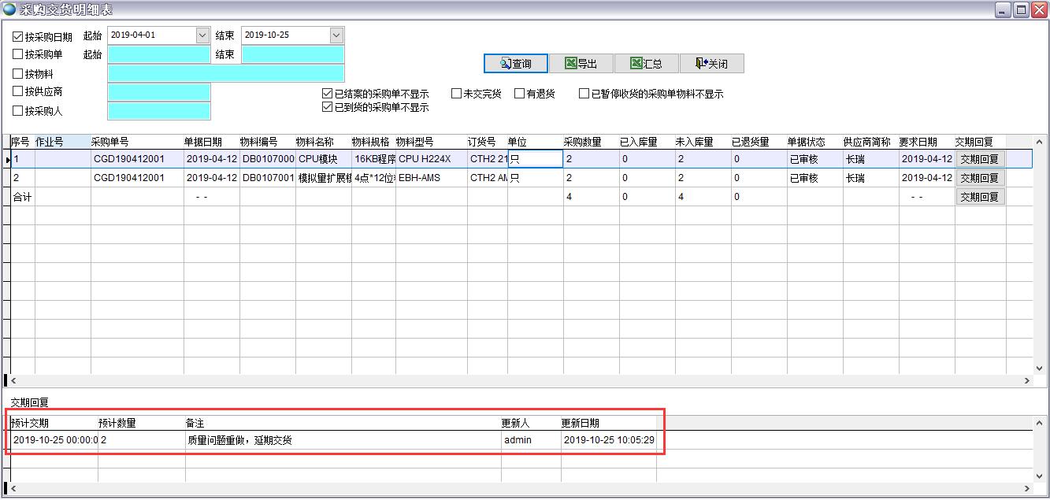
Task: Click the 导出 Excel export icon
Action: point(573,63)
